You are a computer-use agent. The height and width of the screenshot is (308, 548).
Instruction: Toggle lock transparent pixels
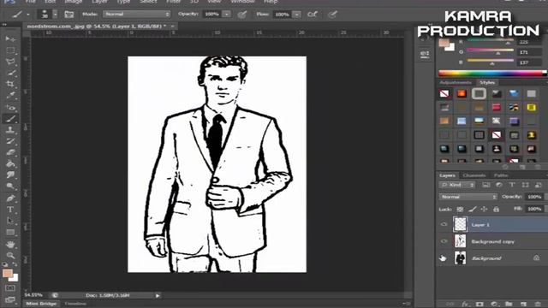[460, 209]
